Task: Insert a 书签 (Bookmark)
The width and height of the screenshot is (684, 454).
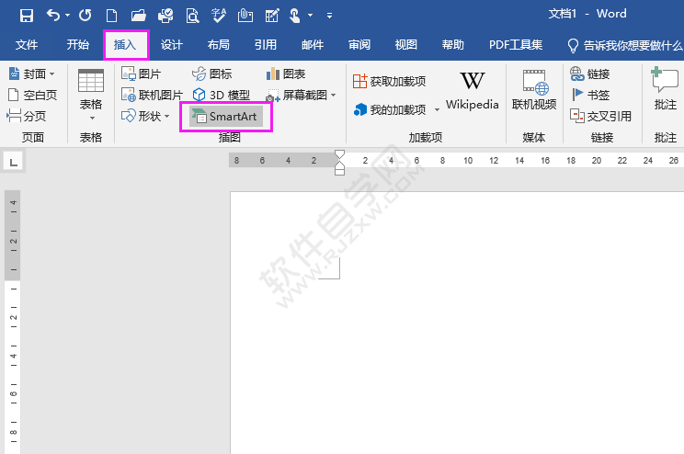Action: [590, 95]
